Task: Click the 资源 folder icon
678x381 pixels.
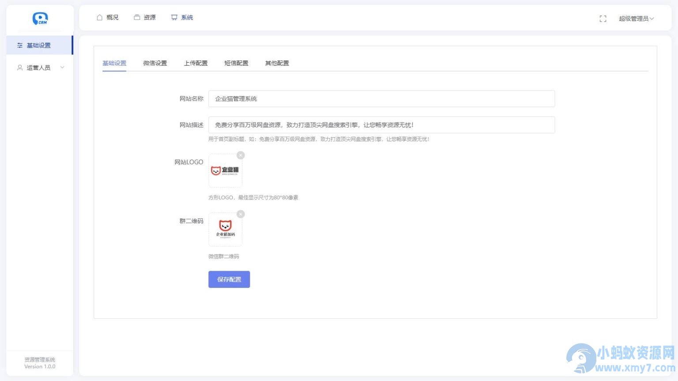Action: 137,17
